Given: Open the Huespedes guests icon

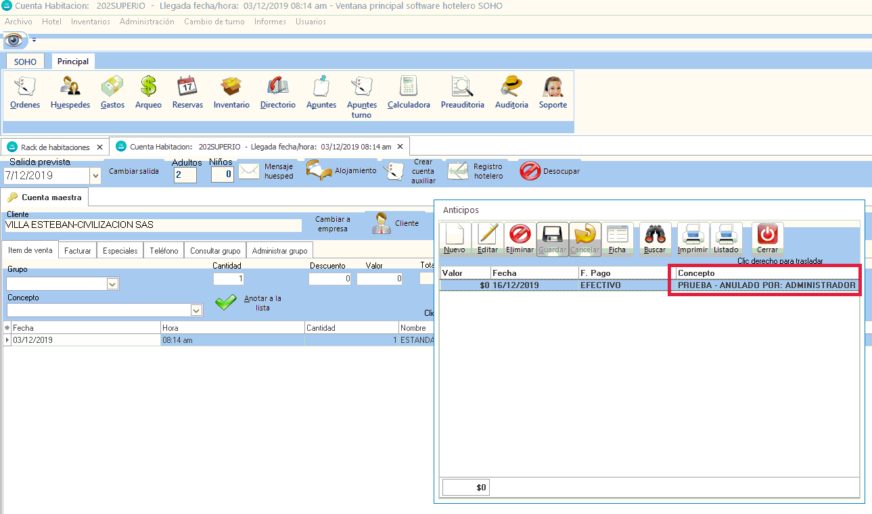Looking at the screenshot, I should click(x=70, y=87).
